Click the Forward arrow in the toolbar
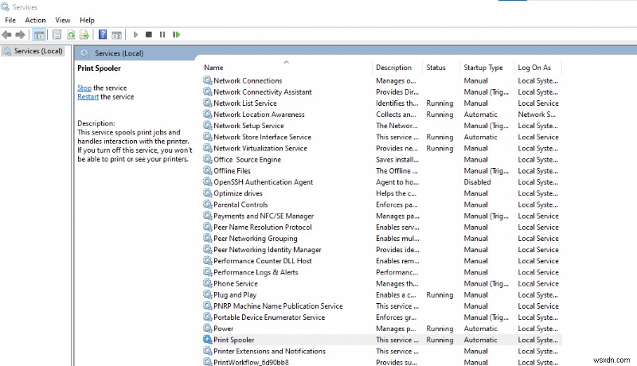Image resolution: width=637 pixels, height=366 pixels. [x=21, y=35]
